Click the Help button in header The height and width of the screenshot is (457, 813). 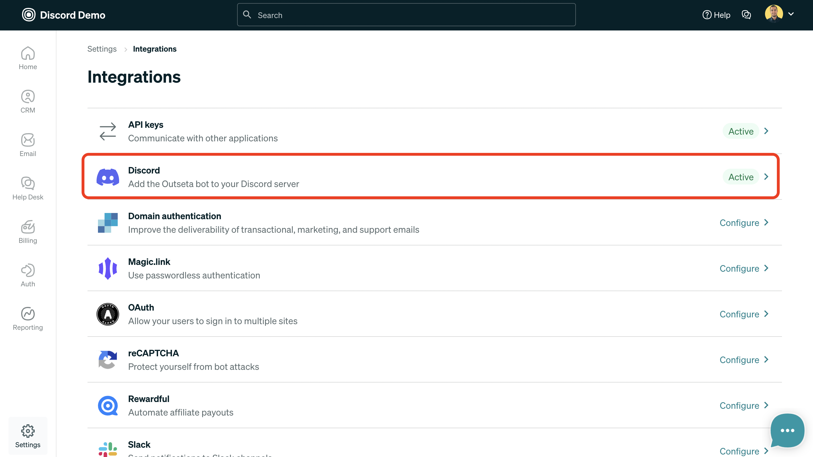coord(716,15)
